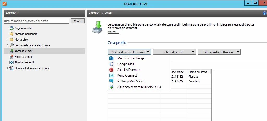Select Archivio personale in the tree
267x121 pixels.
26,34
